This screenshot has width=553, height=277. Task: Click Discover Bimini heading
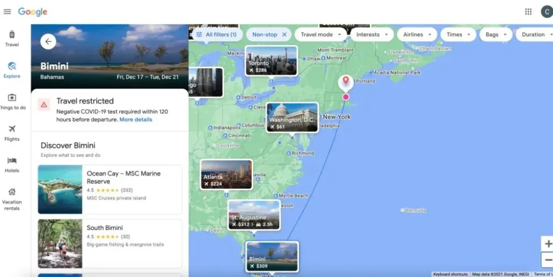(68, 145)
